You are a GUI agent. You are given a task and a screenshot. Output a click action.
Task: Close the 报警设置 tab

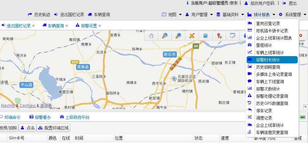[100, 26]
